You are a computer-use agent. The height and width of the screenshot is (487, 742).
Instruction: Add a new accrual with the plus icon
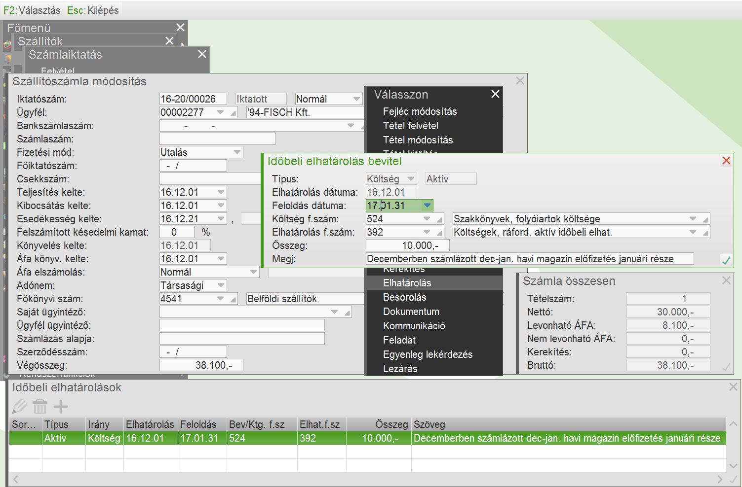tap(60, 407)
